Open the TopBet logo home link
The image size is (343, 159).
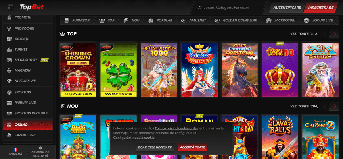[x=32, y=7]
